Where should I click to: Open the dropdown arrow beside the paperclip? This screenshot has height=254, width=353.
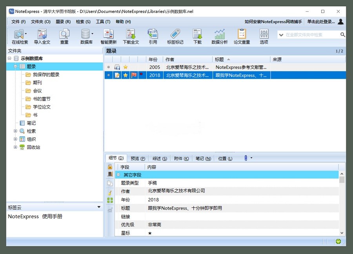point(251,158)
